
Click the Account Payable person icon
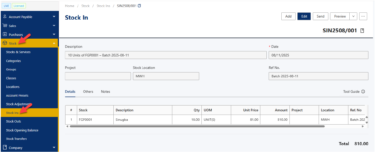pyautogui.click(x=5, y=17)
